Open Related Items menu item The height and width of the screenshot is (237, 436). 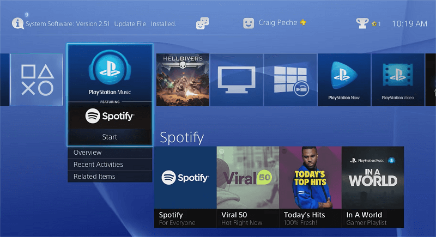pyautogui.click(x=110, y=177)
